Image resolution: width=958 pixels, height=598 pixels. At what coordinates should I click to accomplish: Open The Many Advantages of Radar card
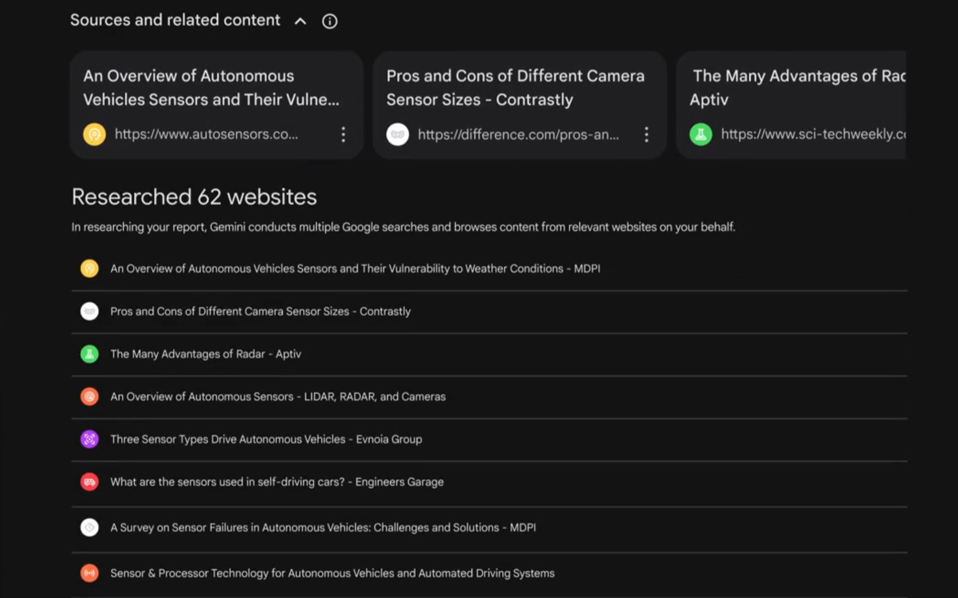[x=791, y=105]
